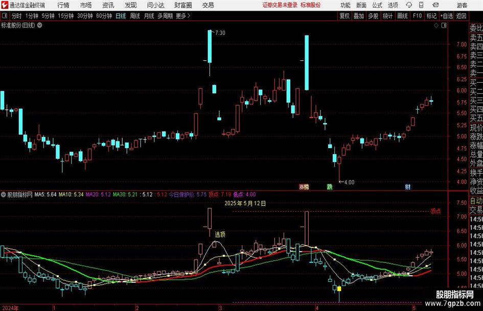Open the mobile phone icon
Viewport: 483px width, 311px height.
pos(421,5)
